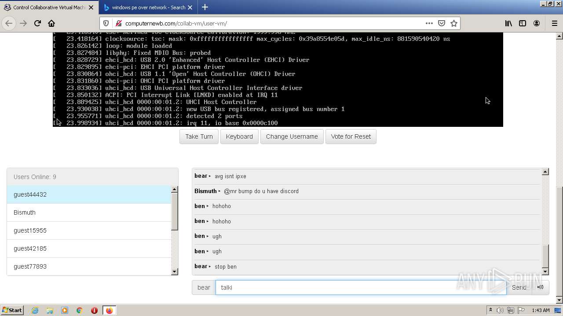The height and width of the screenshot is (316, 563).
Task: Click message '@mr bump do u have discord'
Action: (x=261, y=191)
